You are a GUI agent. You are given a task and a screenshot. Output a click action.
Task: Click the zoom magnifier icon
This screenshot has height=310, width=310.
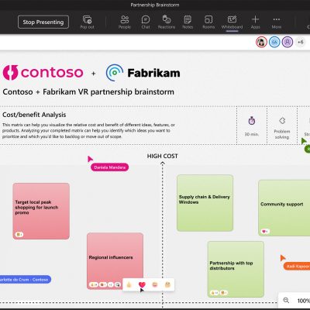tap(286, 300)
